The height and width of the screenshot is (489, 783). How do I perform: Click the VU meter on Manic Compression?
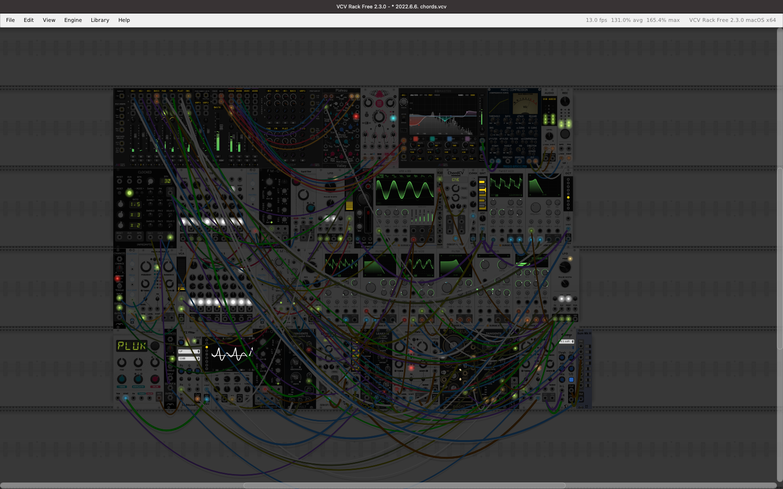[x=525, y=103]
